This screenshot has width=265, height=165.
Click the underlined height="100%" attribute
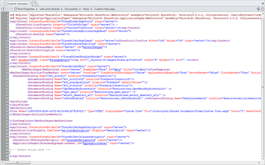28,60
